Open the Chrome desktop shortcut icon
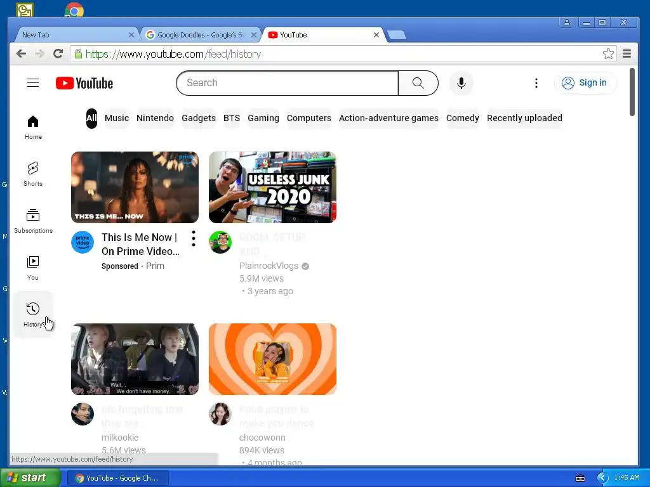 pyautogui.click(x=74, y=10)
